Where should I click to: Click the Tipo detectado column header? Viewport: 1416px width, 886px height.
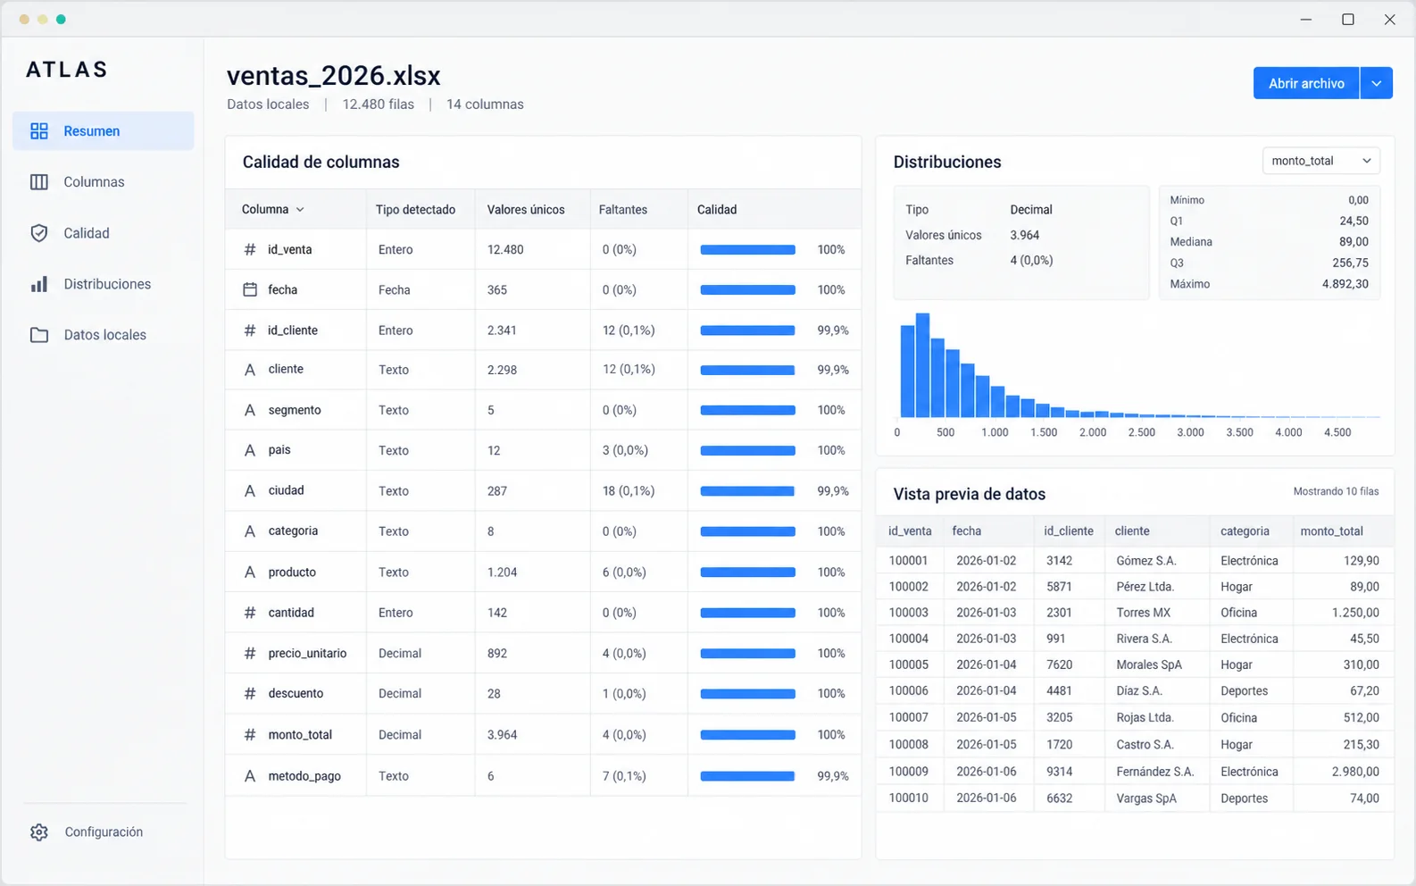pyautogui.click(x=415, y=210)
